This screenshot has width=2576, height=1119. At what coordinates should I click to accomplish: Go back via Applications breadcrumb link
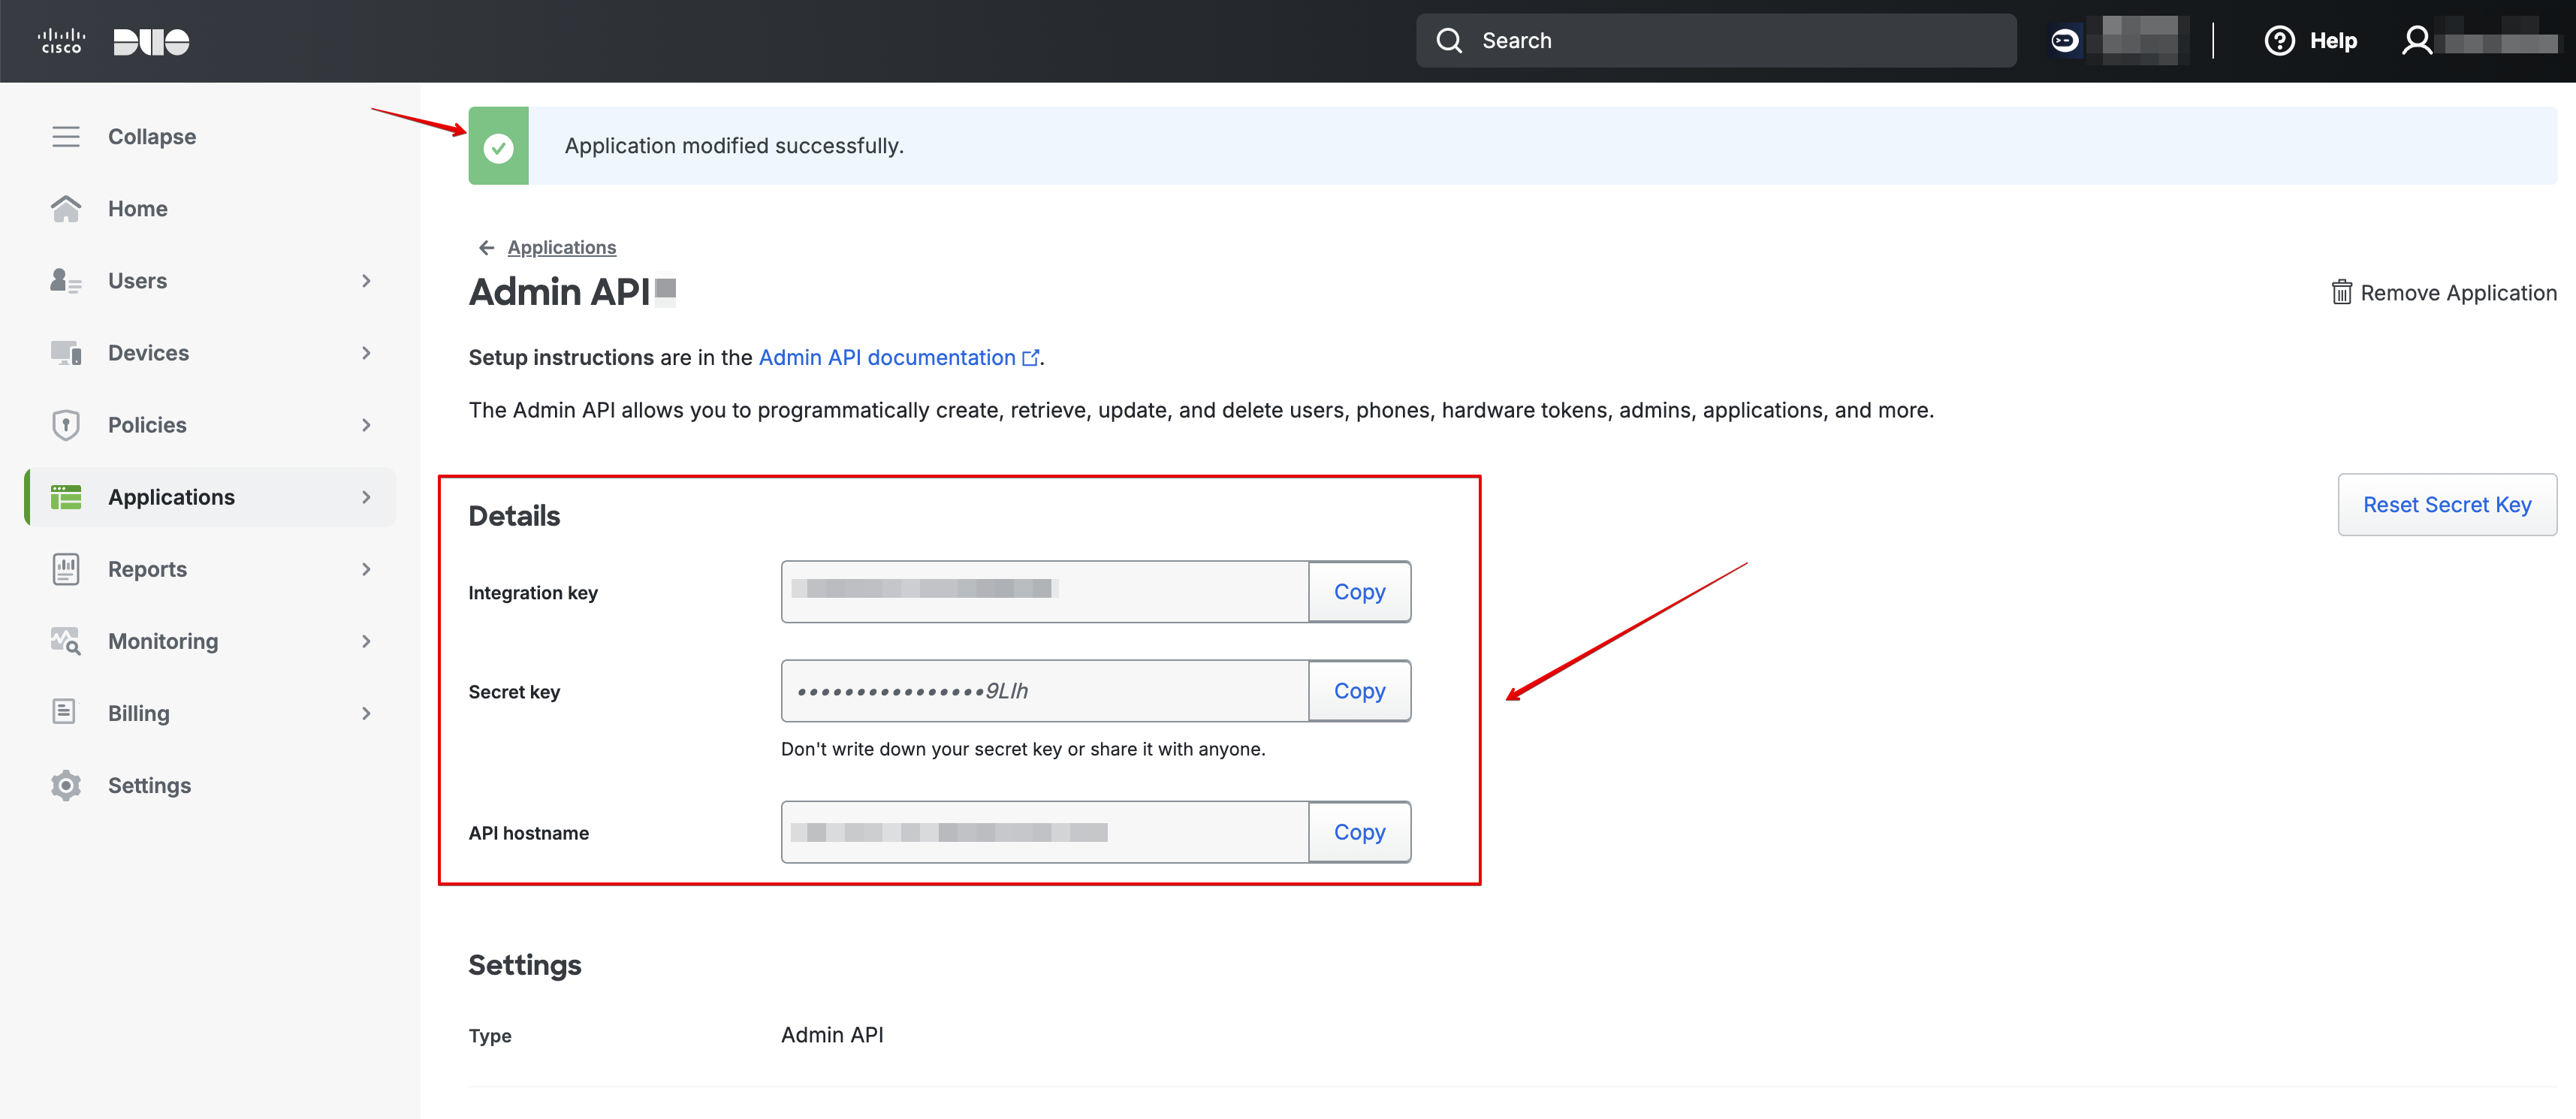(x=561, y=248)
